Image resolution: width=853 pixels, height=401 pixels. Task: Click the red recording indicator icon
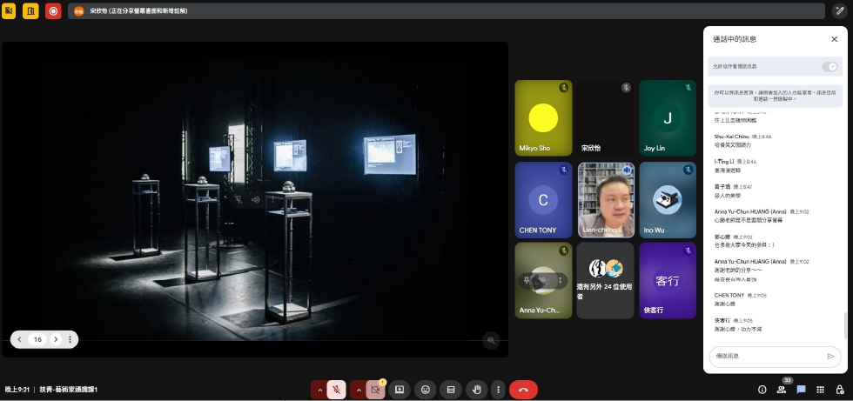[53, 11]
